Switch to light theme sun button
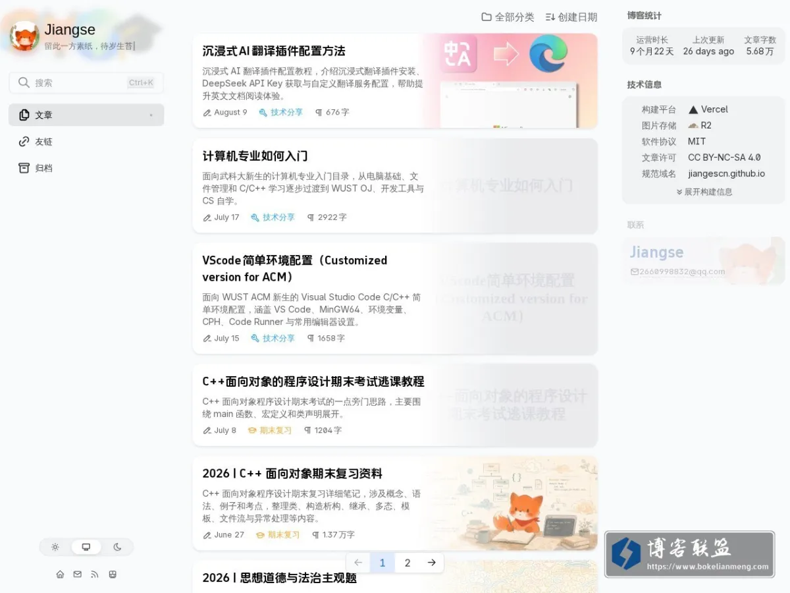 pyautogui.click(x=55, y=547)
